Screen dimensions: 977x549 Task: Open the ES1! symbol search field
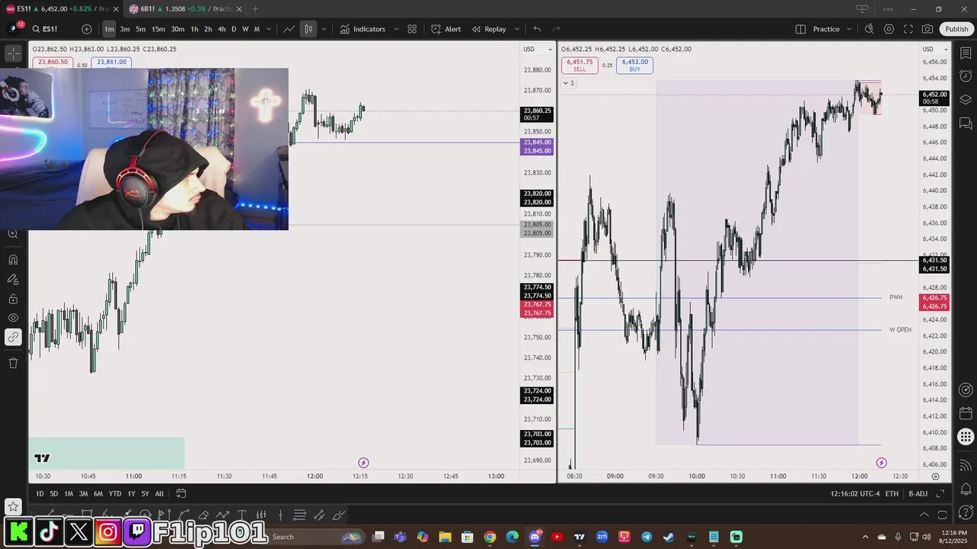[x=50, y=29]
